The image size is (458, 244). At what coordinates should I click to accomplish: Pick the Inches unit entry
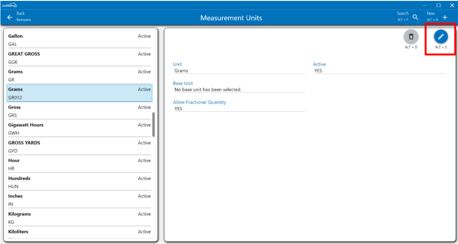[x=79, y=200]
